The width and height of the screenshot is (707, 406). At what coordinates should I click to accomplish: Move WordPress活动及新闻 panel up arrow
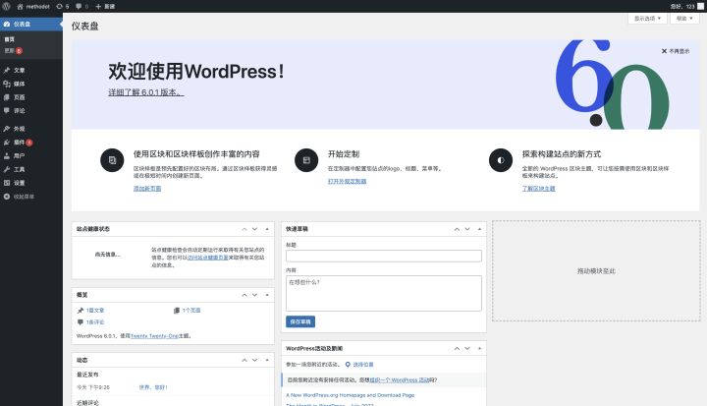[457, 349]
